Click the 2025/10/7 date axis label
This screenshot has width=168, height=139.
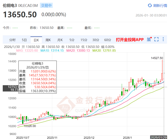click(23, 138)
